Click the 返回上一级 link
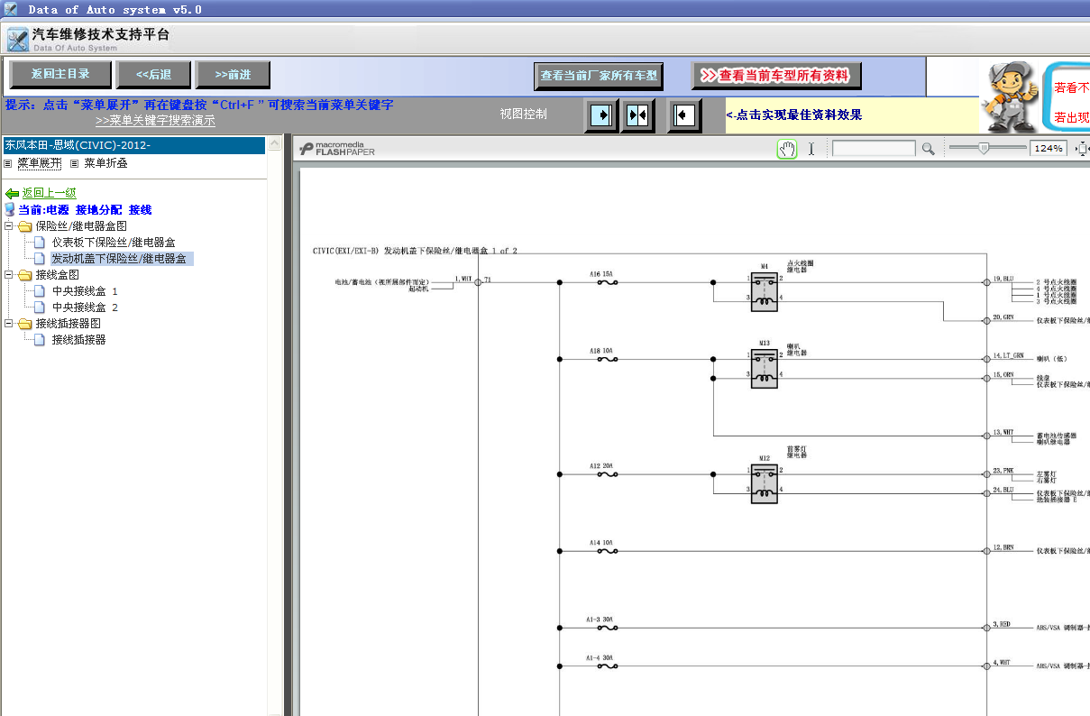This screenshot has height=716, width=1090. 50,193
